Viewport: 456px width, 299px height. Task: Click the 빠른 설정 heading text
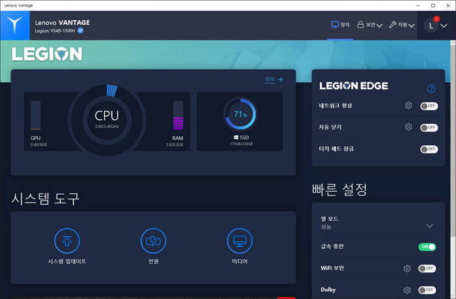coord(339,190)
